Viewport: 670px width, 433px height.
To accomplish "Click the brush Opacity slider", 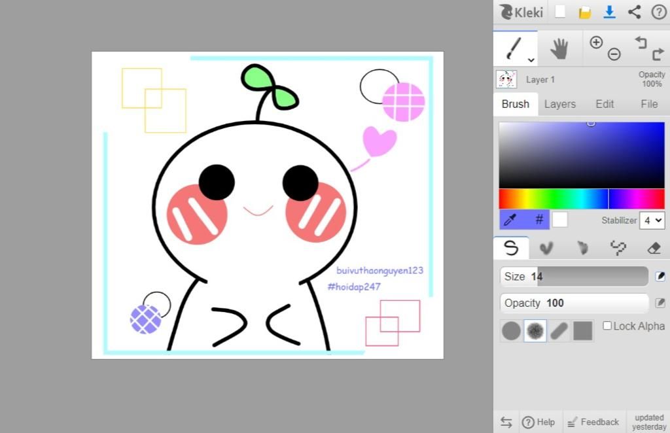I will 574,303.
